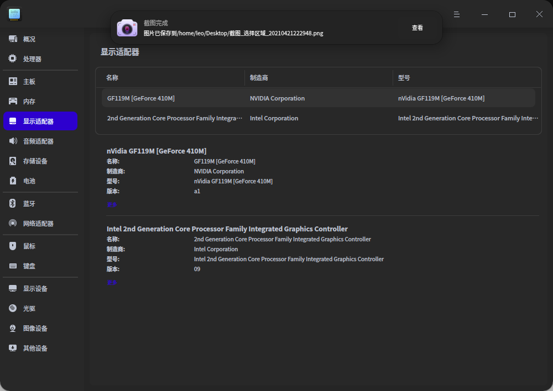Click the Device Manager app logo icon
553x391 pixels.
point(14,14)
